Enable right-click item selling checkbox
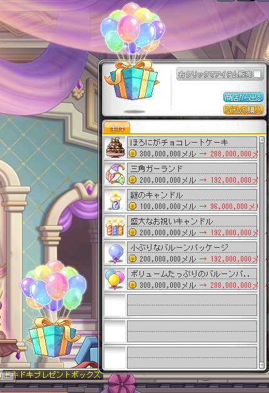 (257, 74)
